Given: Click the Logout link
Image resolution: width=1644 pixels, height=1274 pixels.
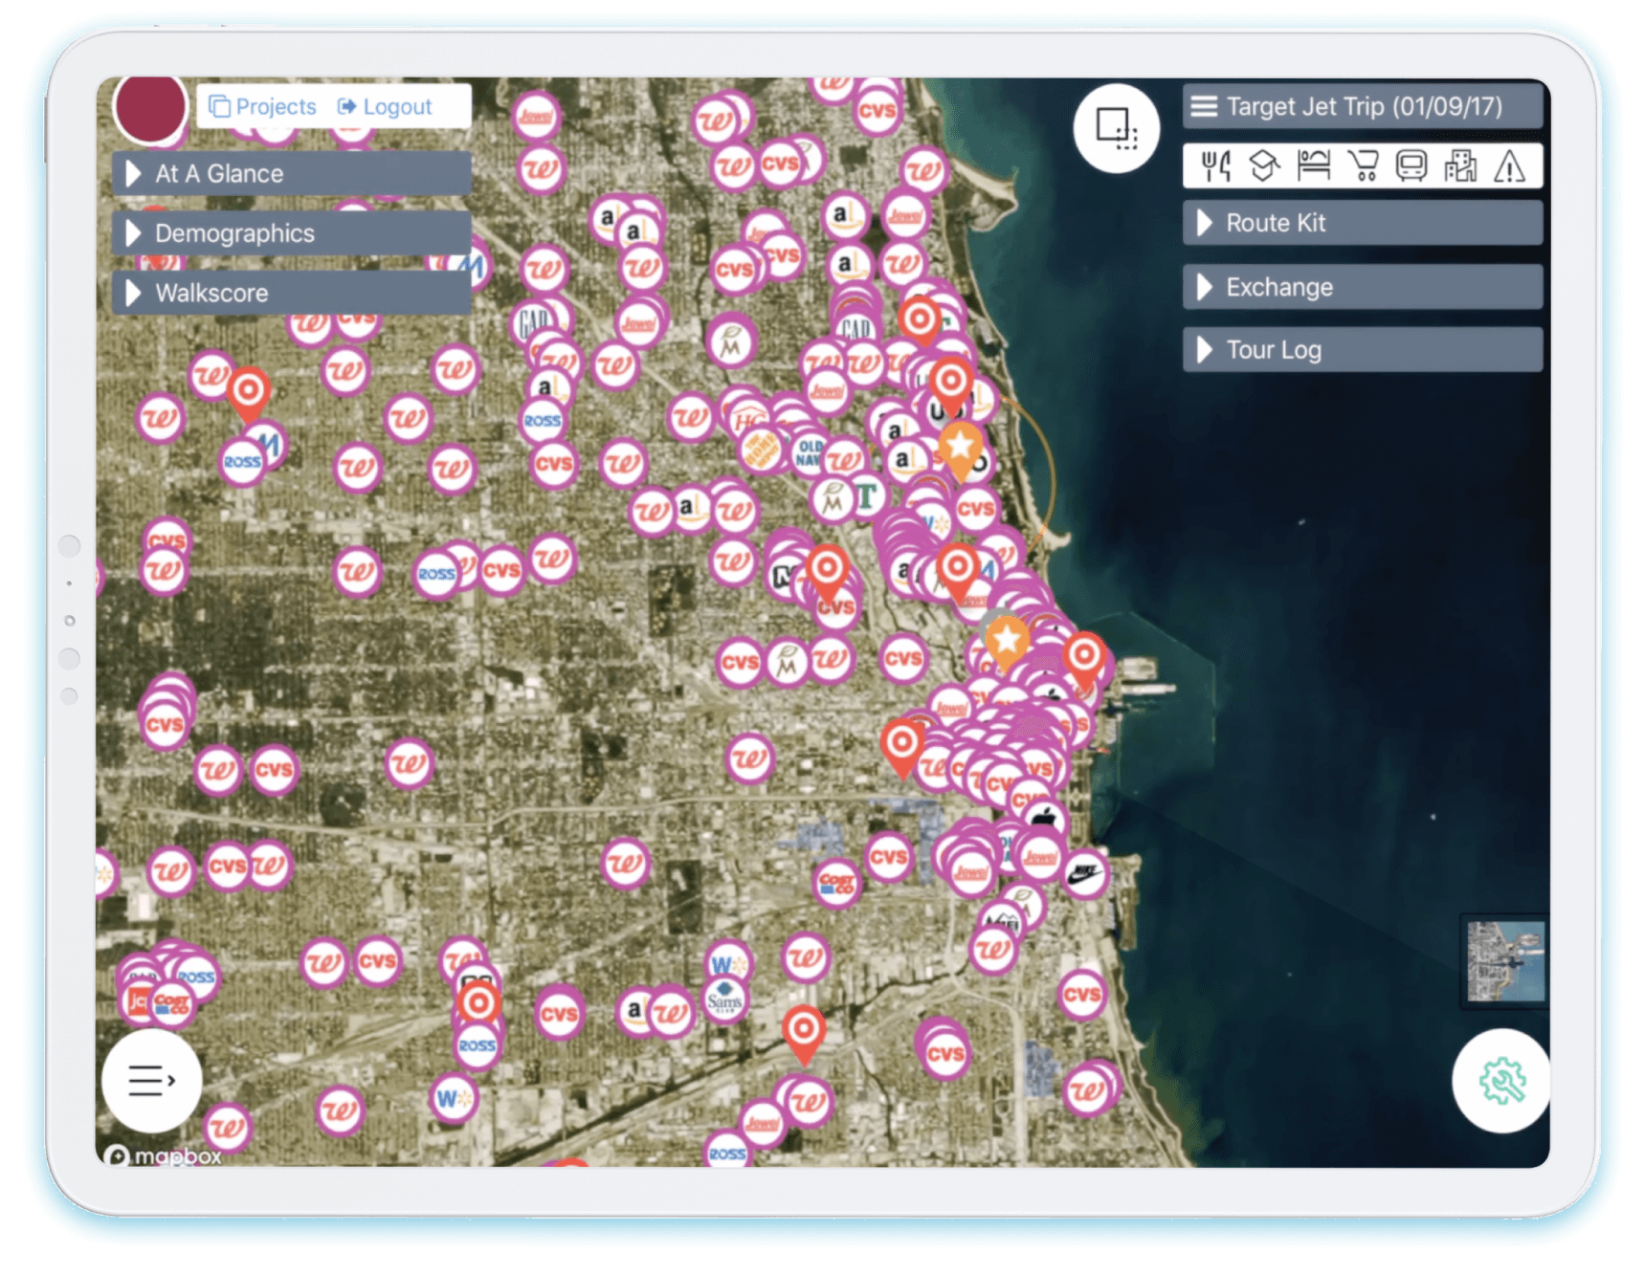Looking at the screenshot, I should point(385,106).
